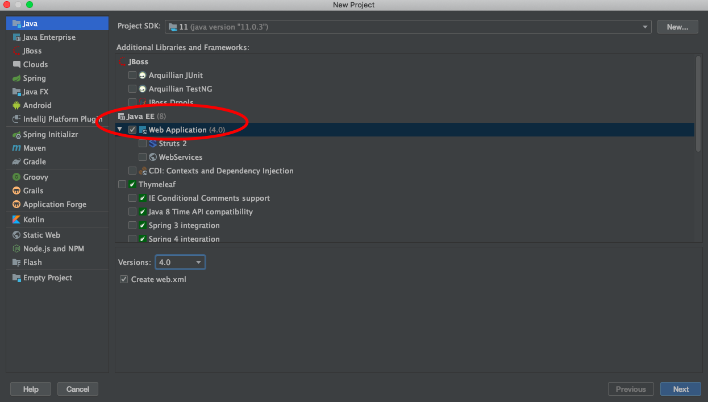Click the Spring Initializr icon
The image size is (708, 402).
click(x=16, y=135)
